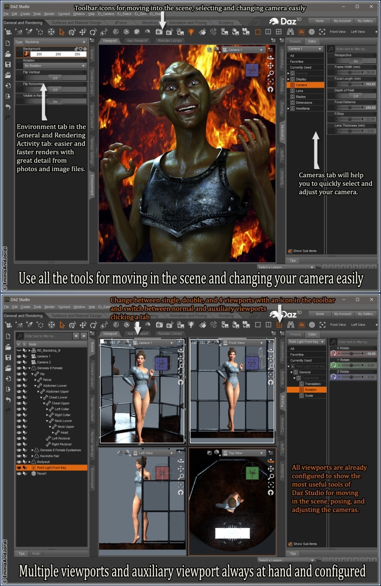Click Redo arrow icon in lower screenshot sidebar

(x=8, y=411)
